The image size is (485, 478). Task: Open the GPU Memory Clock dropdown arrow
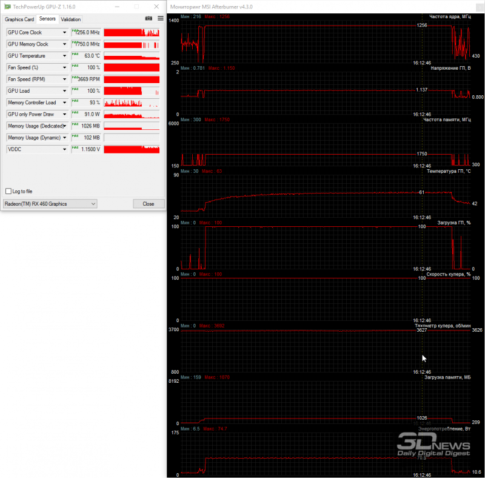64,44
